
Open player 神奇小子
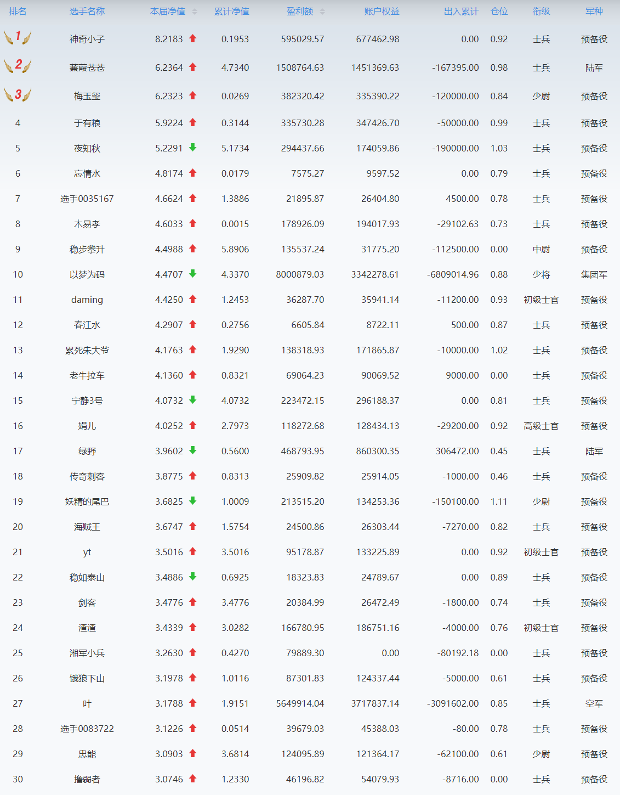pyautogui.click(x=87, y=40)
